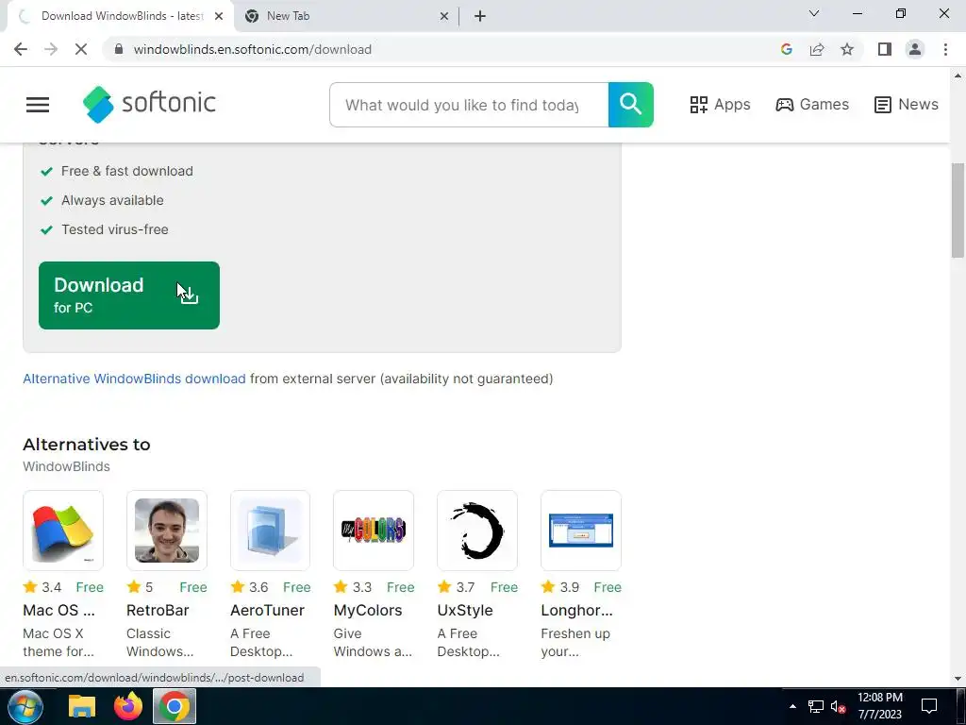Open the MyColors app icon
966x725 pixels.
374,531
